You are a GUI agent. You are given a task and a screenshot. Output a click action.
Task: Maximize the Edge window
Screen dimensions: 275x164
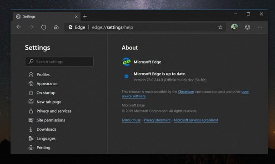[x=248, y=14]
